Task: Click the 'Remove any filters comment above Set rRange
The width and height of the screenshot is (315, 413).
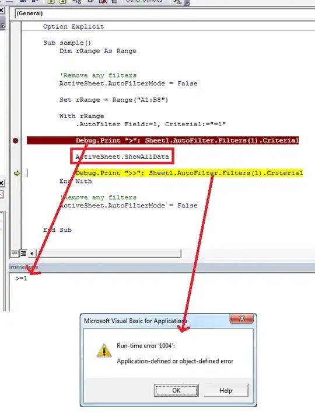Action: (98, 75)
